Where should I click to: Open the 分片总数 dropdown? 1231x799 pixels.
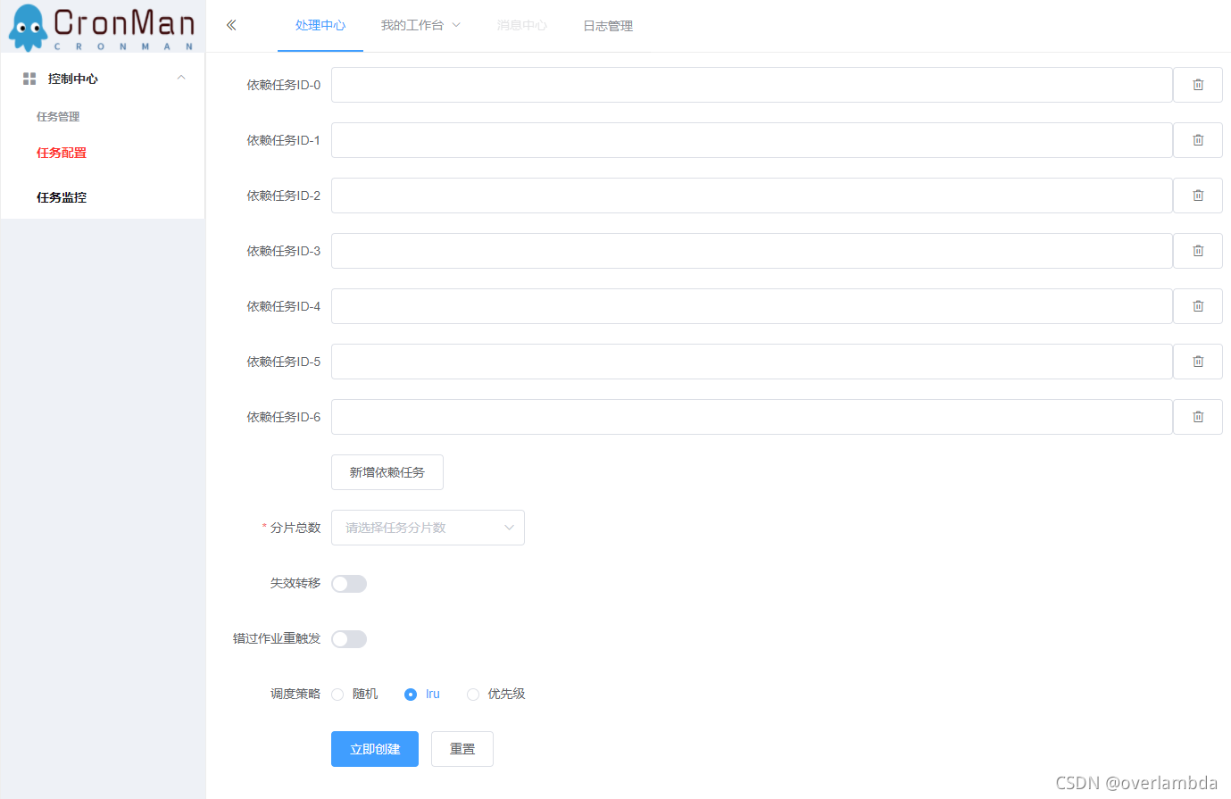click(x=428, y=528)
